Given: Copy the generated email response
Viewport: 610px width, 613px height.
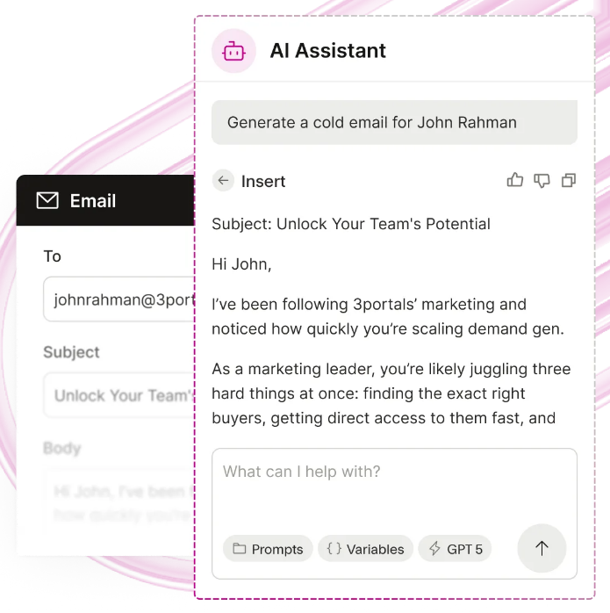Looking at the screenshot, I should 569,181.
